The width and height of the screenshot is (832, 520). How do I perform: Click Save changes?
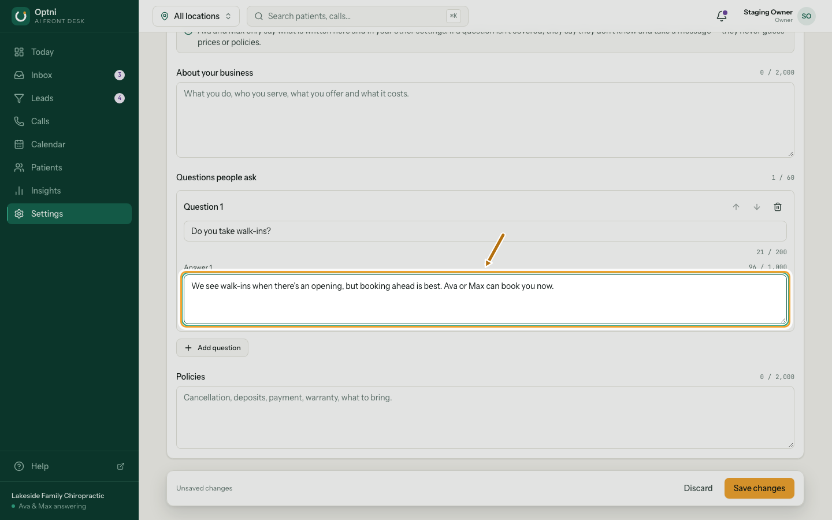coord(759,488)
